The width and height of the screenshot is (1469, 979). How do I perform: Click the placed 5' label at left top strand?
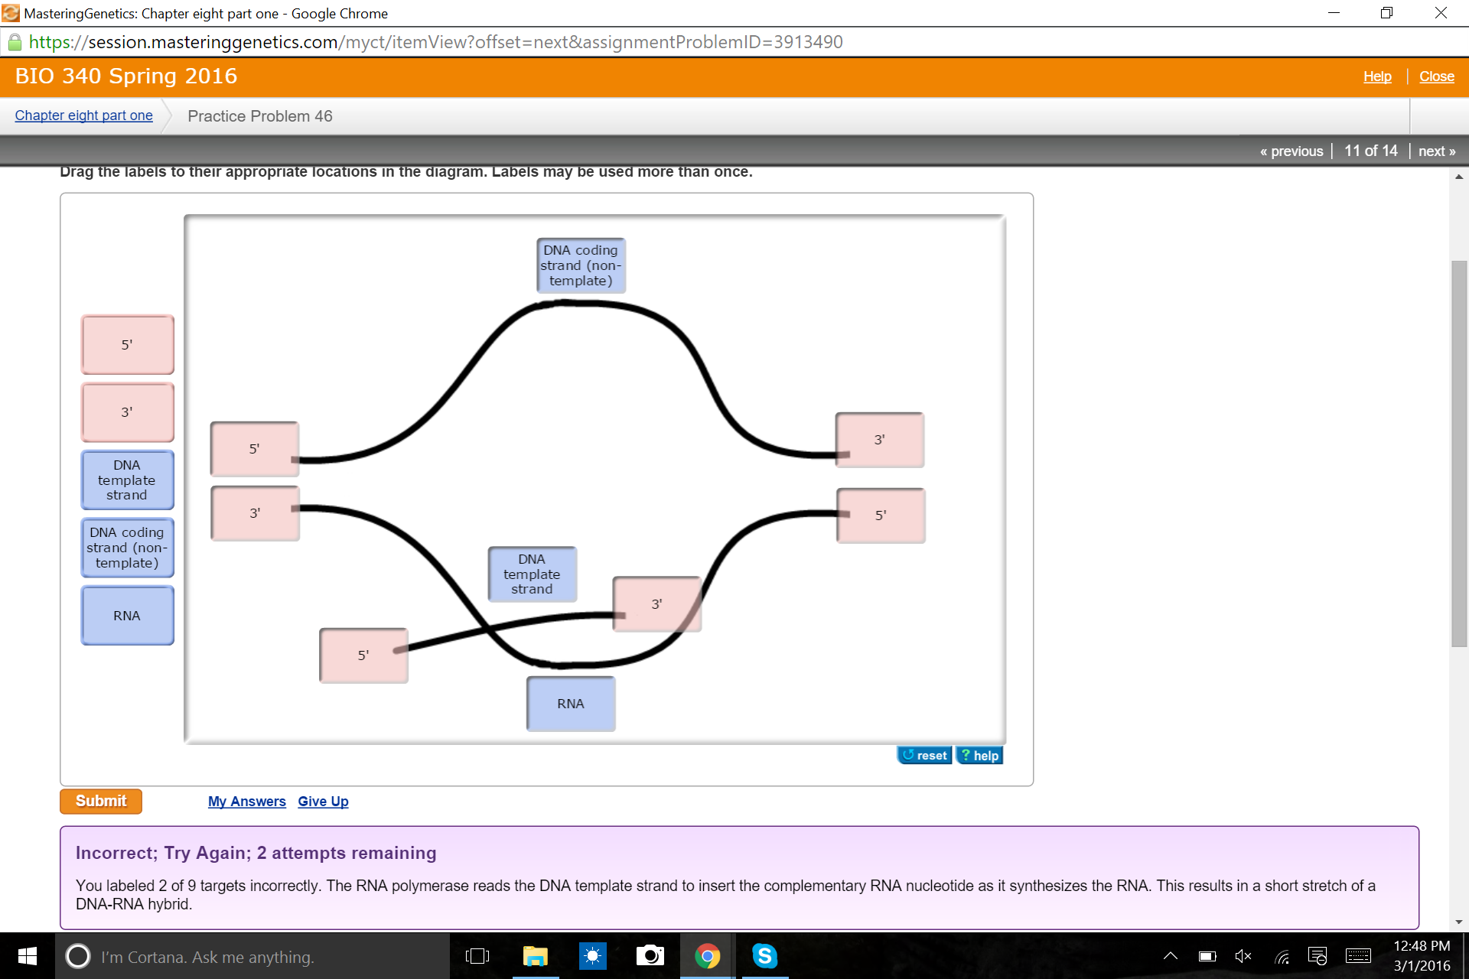(x=254, y=449)
